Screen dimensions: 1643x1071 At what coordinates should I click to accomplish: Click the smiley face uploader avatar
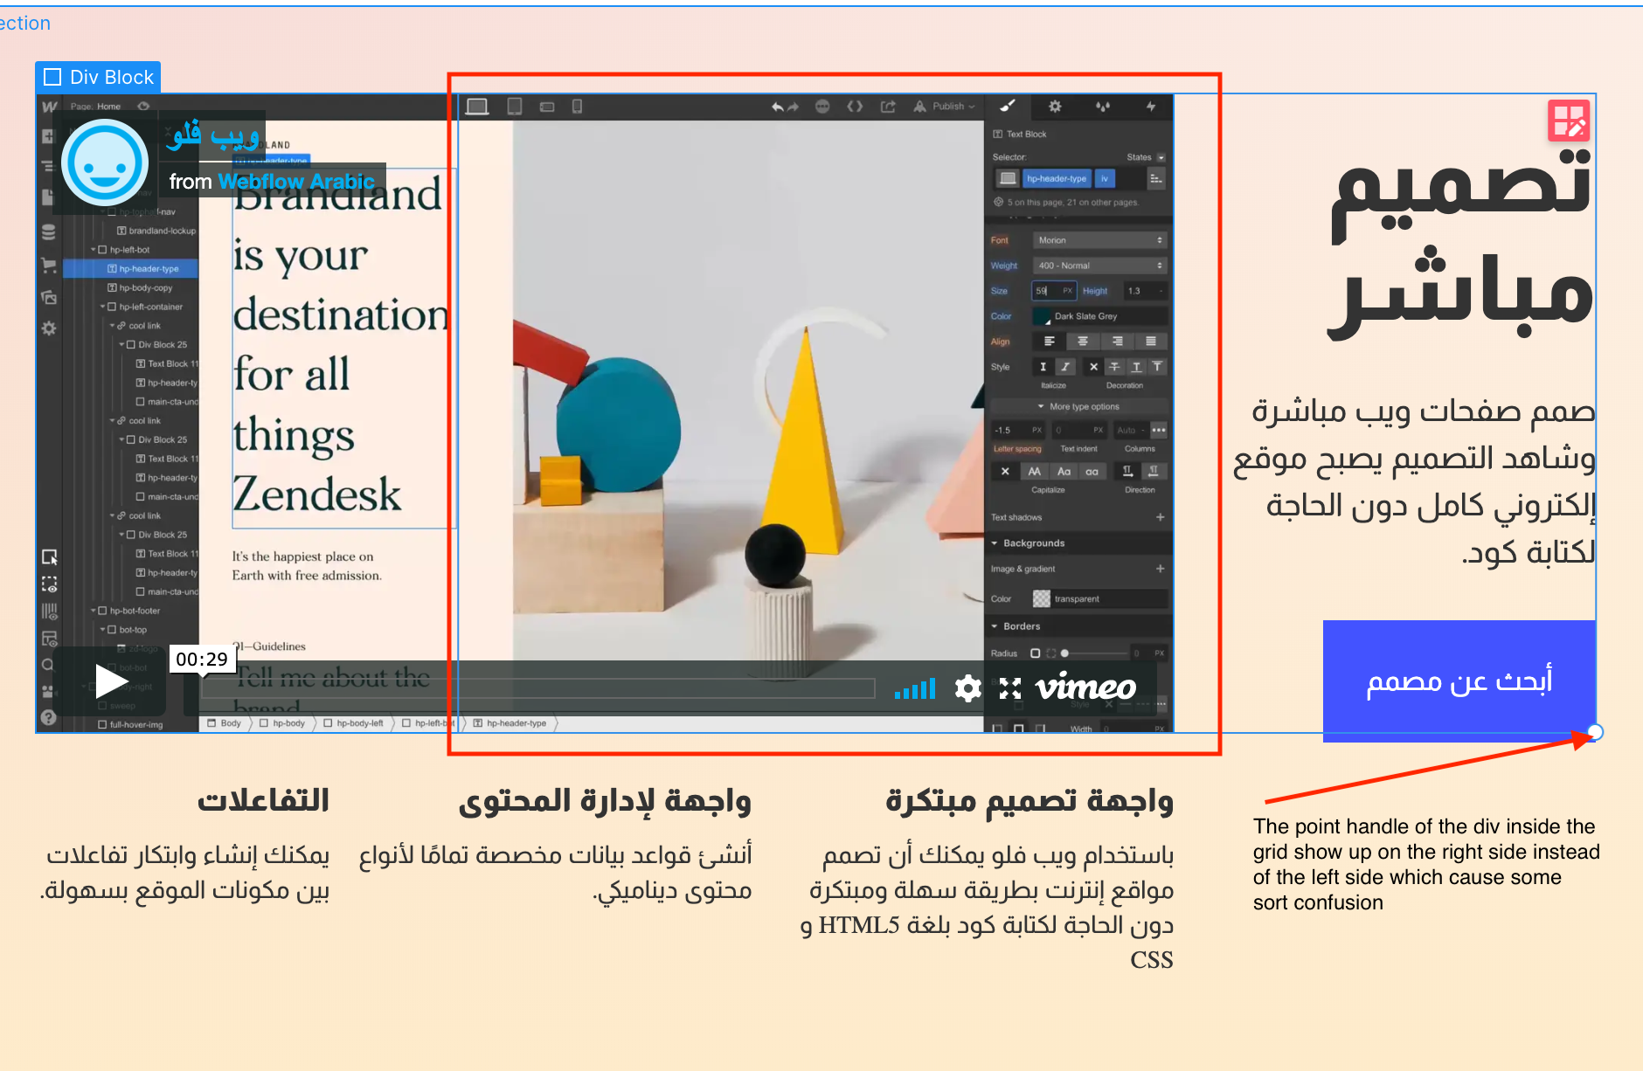coord(105,163)
